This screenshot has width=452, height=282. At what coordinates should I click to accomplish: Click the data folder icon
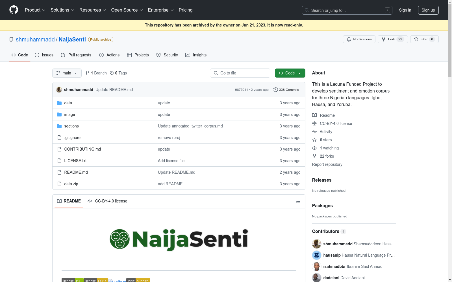(59, 103)
